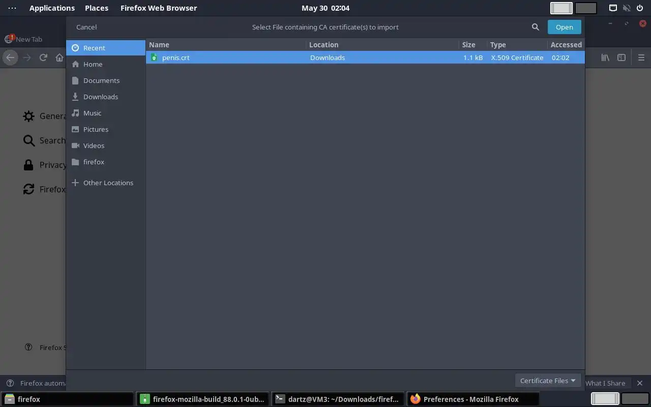Switch to the firefox file manager taskbar window
This screenshot has width=651, height=407.
coord(68,399)
